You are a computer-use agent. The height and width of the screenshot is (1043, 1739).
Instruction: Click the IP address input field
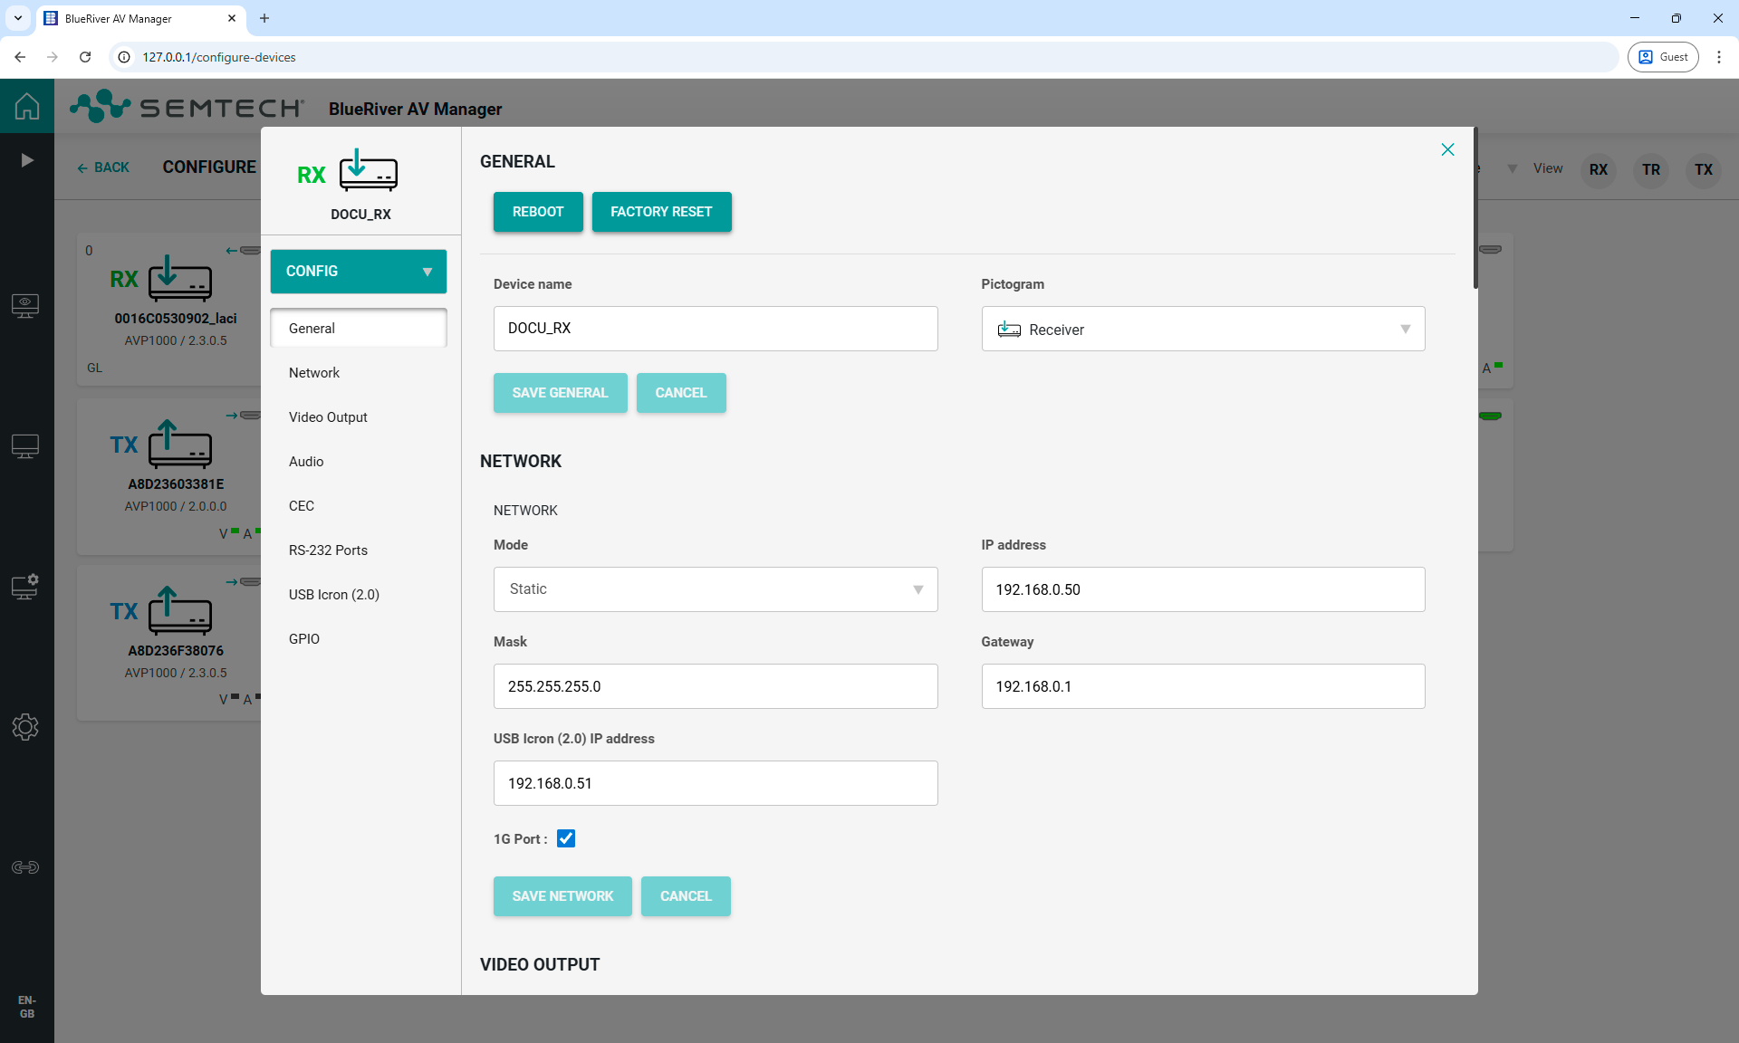tap(1203, 589)
